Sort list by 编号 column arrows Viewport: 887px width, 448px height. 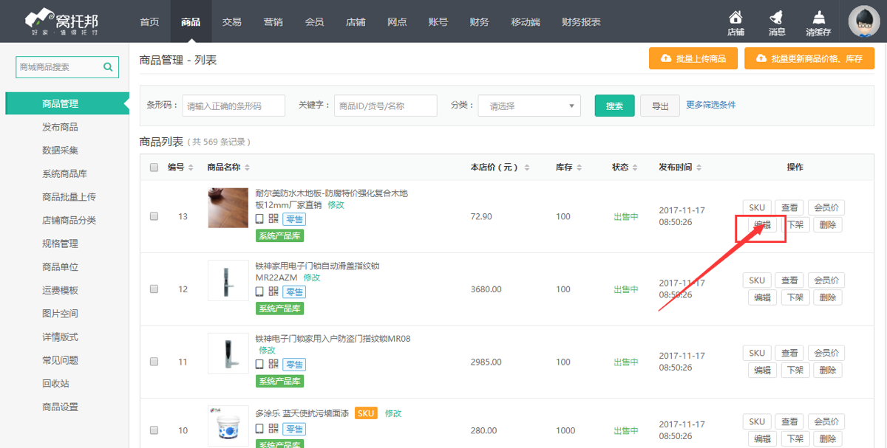coord(191,168)
